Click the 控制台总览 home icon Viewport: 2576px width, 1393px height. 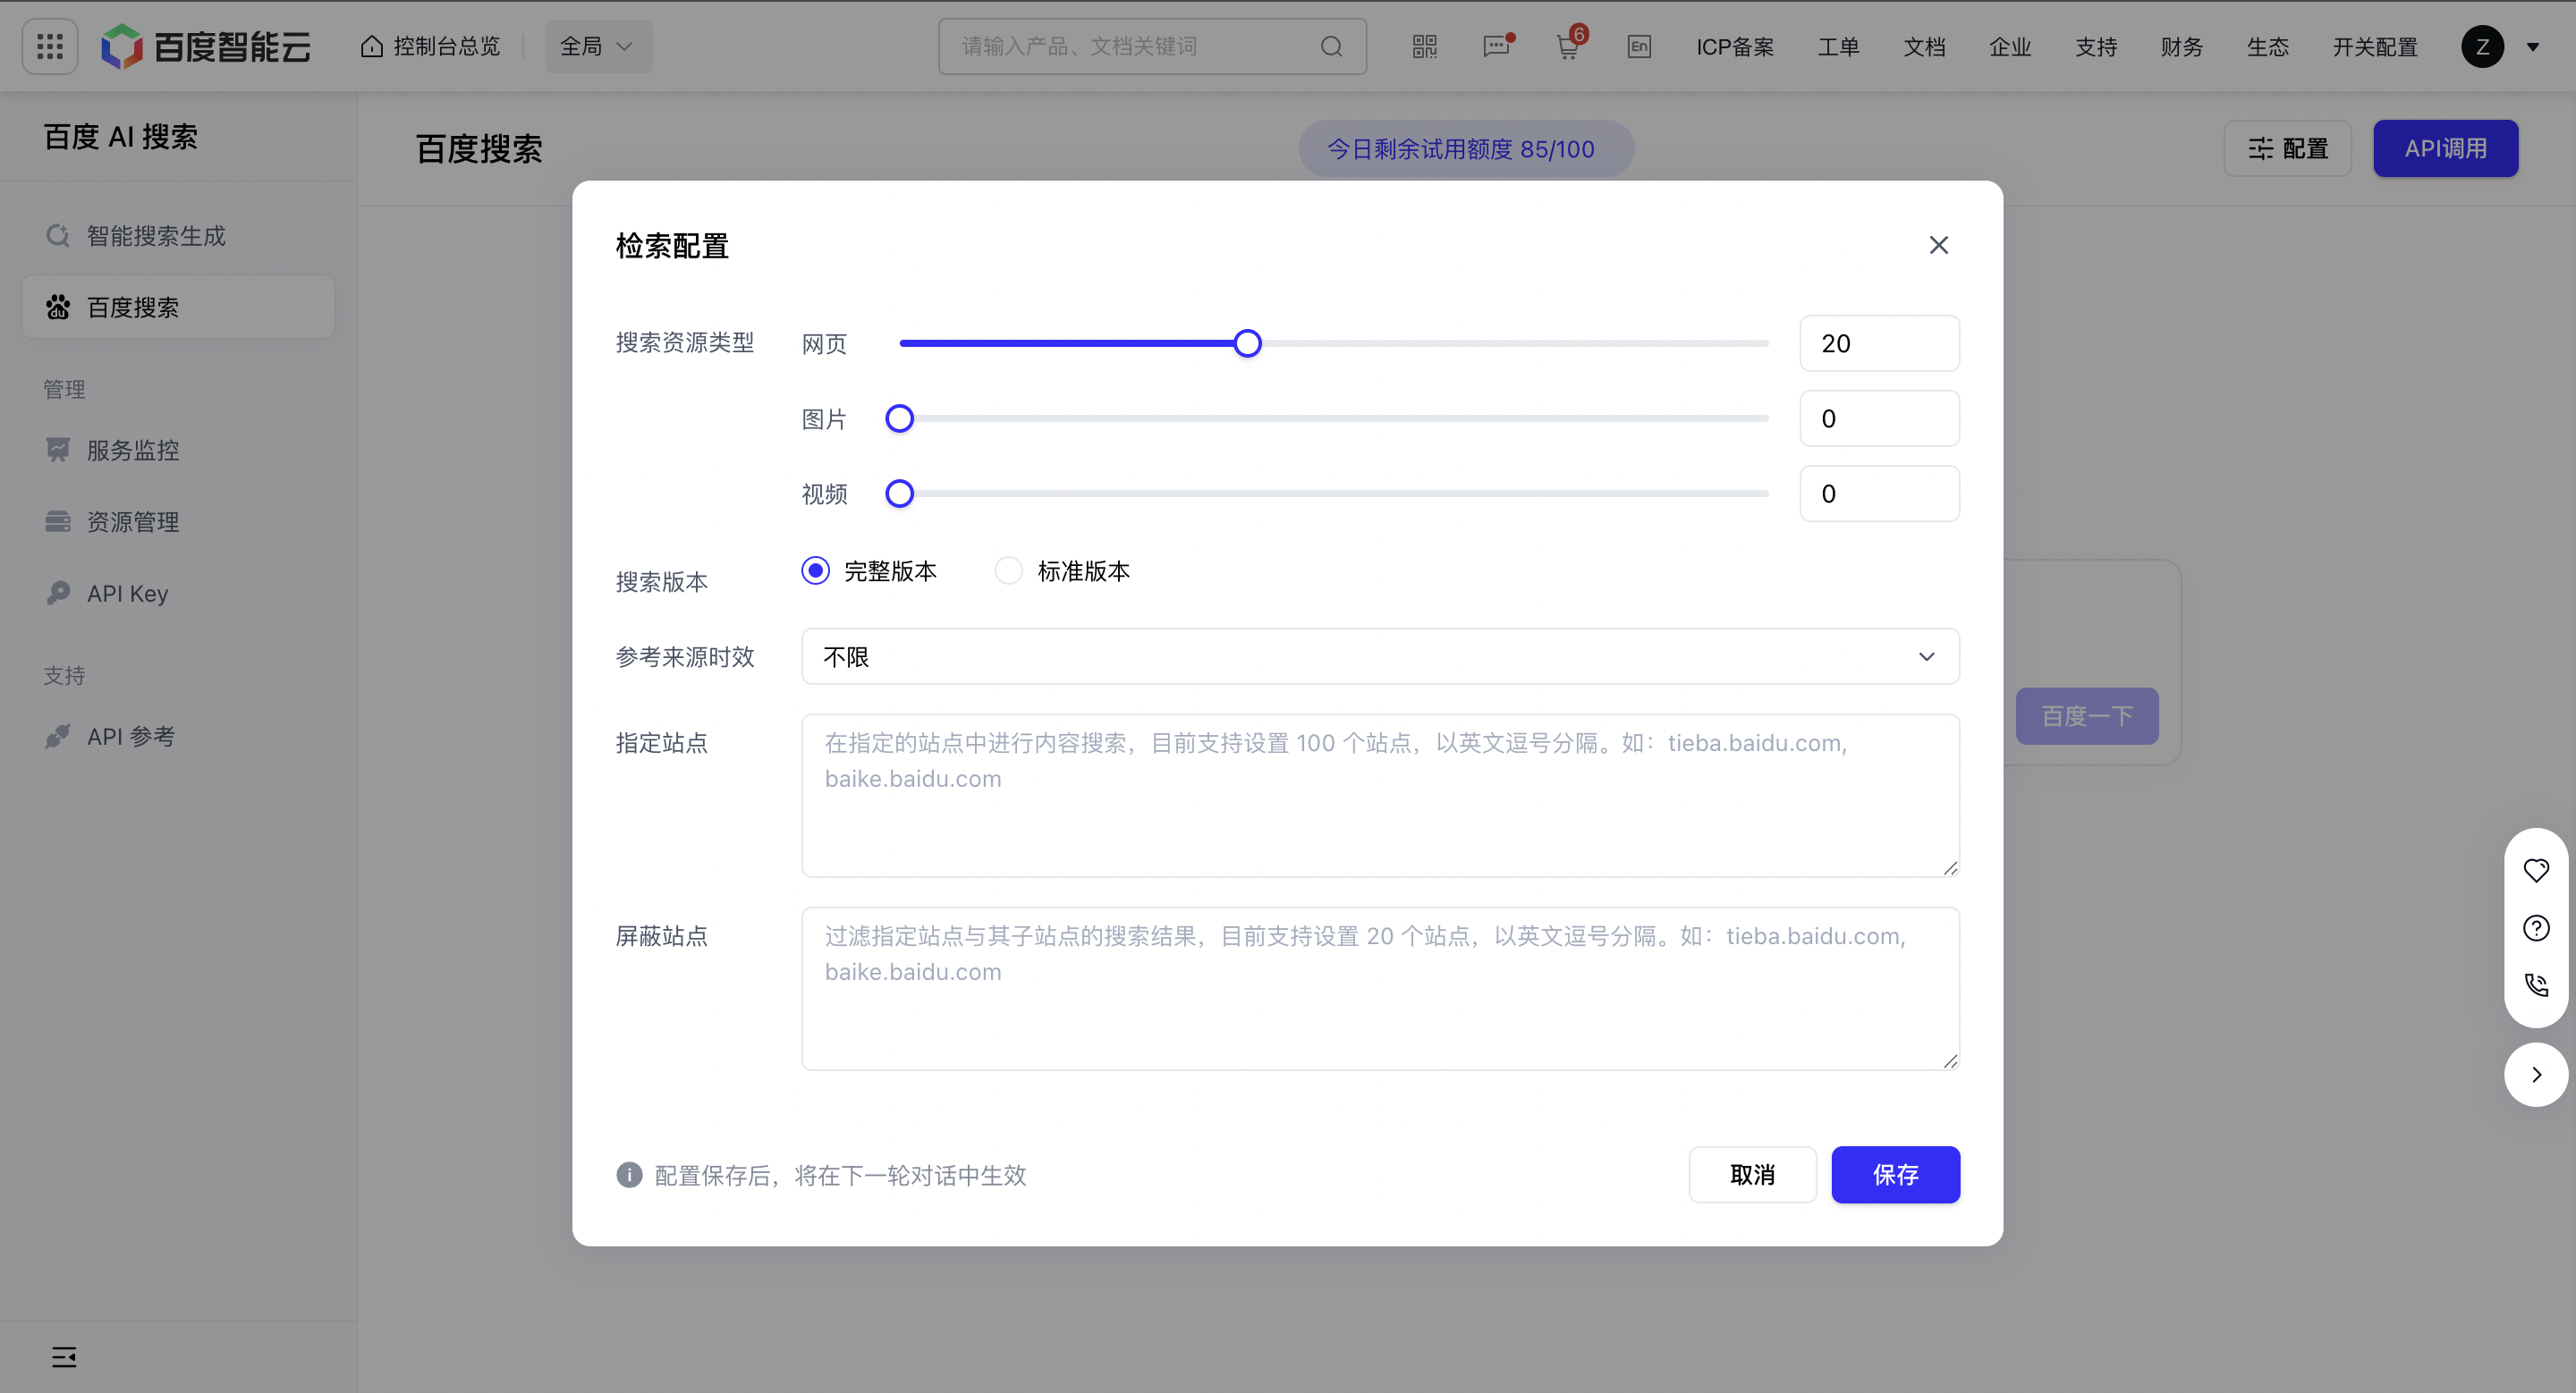click(373, 45)
